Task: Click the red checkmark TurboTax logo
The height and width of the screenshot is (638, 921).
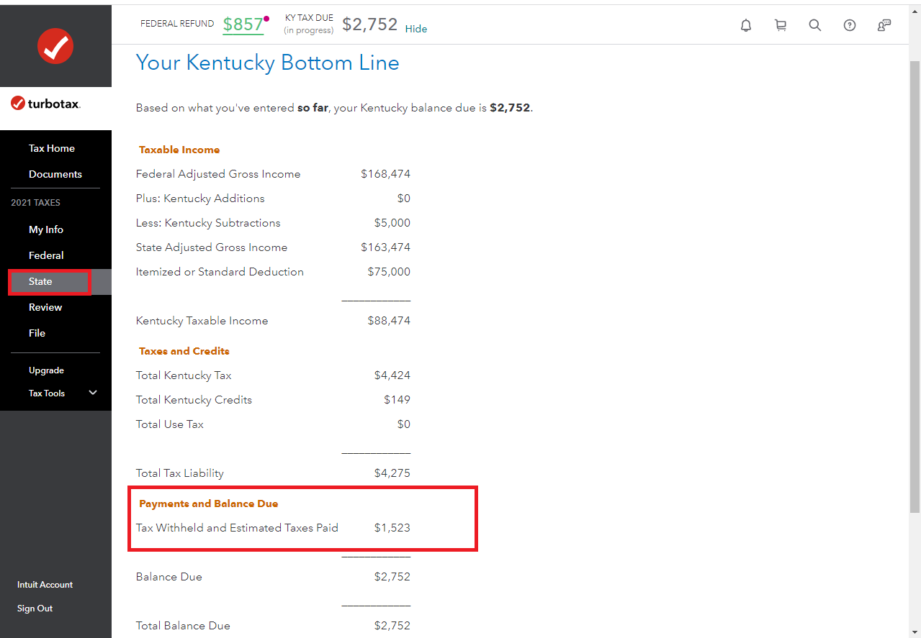Action: tap(55, 47)
